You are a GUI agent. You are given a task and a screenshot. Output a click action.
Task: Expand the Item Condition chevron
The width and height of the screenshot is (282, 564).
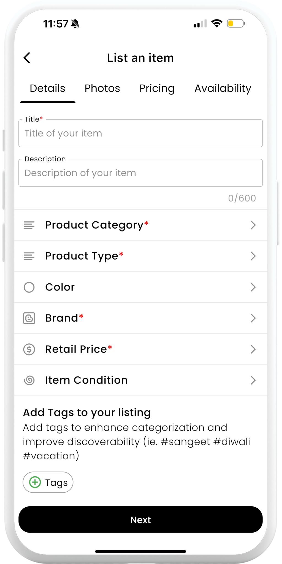point(253,380)
